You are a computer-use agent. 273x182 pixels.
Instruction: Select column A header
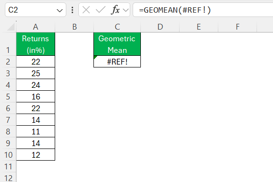35,27
